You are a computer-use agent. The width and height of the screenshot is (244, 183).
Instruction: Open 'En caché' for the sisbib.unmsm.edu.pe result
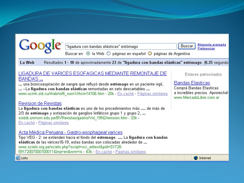point(27,123)
